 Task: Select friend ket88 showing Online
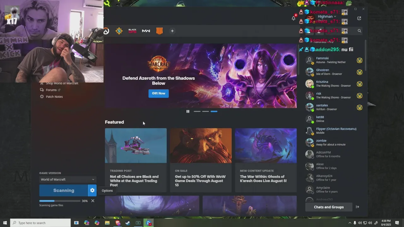pos(334,119)
